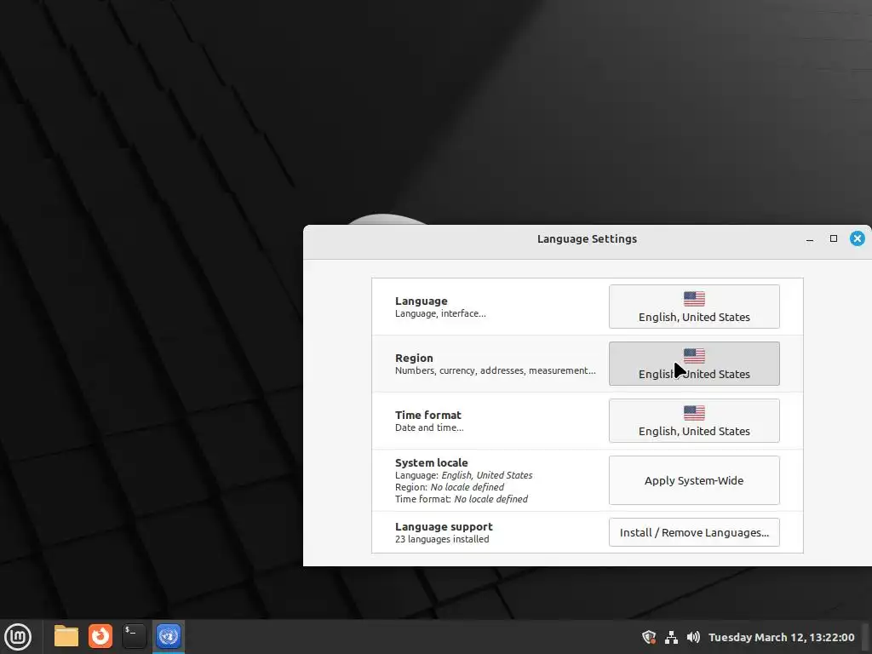Click the "System locale" heading
The width and height of the screenshot is (872, 654).
(432, 462)
